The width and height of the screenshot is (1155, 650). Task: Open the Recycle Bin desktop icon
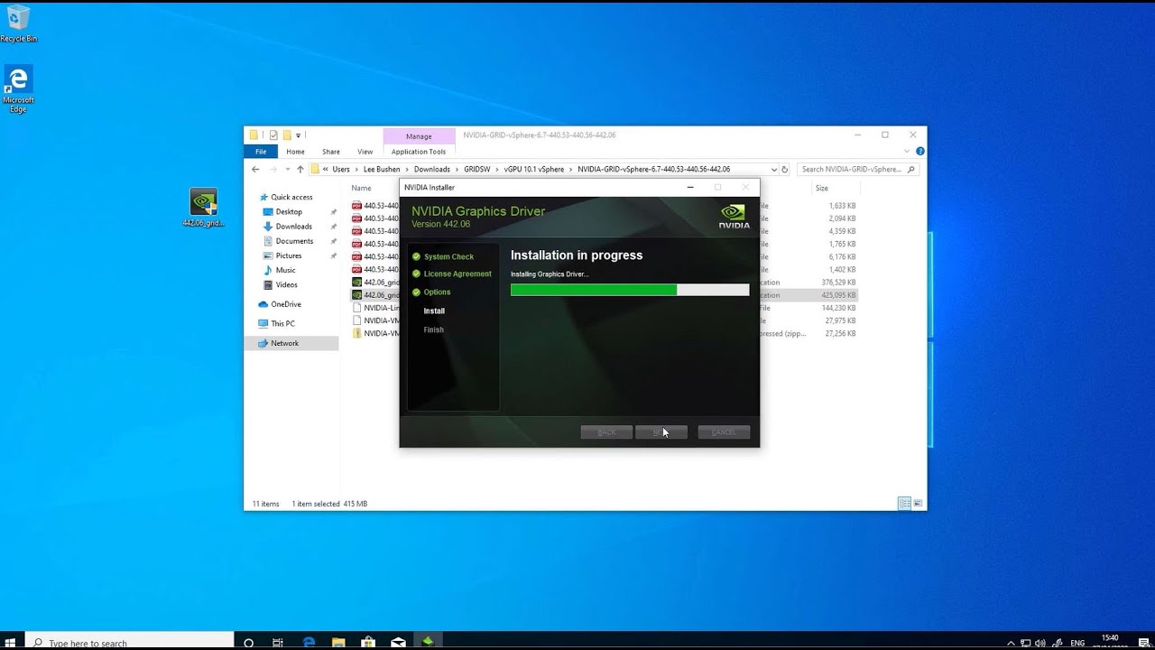tap(18, 22)
